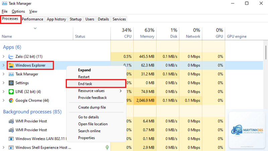Switch to the Startup tab
Screen dimensions: 268x151
point(76,19)
